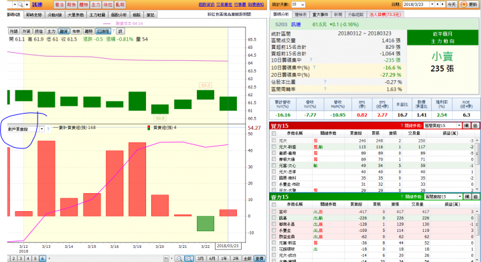
Task: Click help icon next to chart indicator dropdown
Action: pyautogui.click(x=48, y=129)
